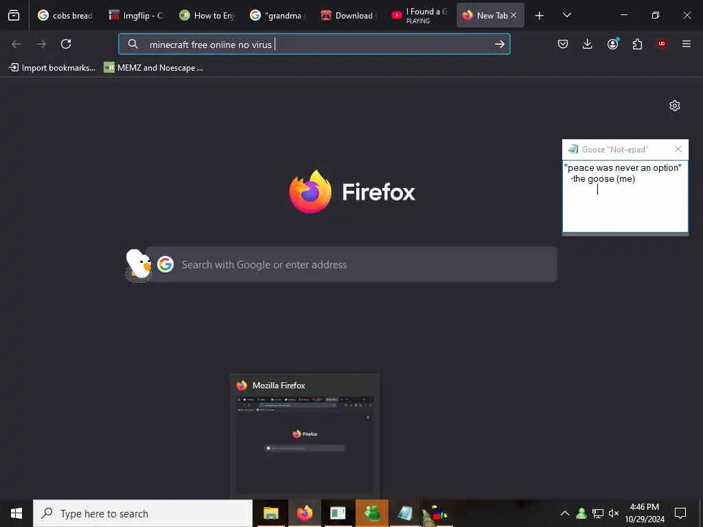Open the clock showing 4:46 PM

point(645,513)
